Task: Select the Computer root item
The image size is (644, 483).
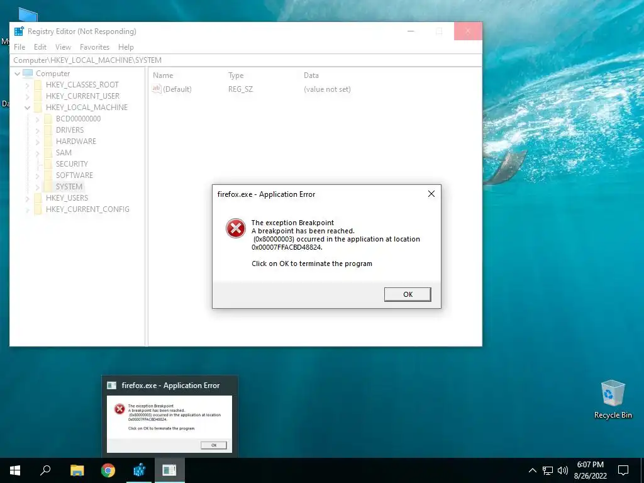Action: (53, 74)
